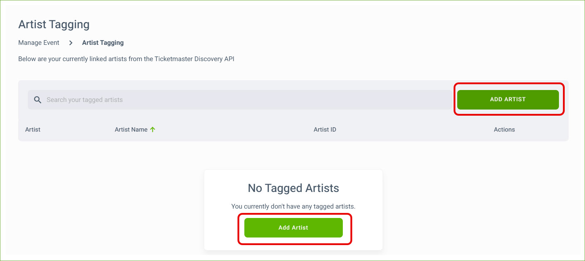Focus the Search your tagged artists field
This screenshot has height=261, width=585.
coord(239,100)
